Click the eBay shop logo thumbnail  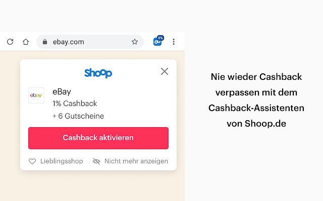tap(36, 95)
